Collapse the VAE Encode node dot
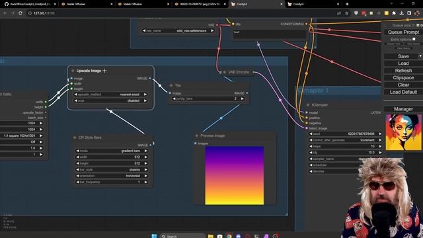 click(x=225, y=72)
